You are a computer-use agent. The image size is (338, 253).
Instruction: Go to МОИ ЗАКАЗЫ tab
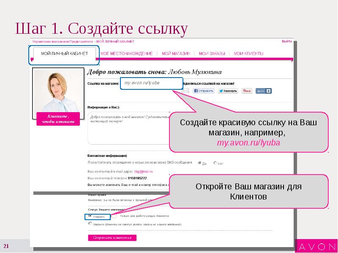click(x=212, y=54)
